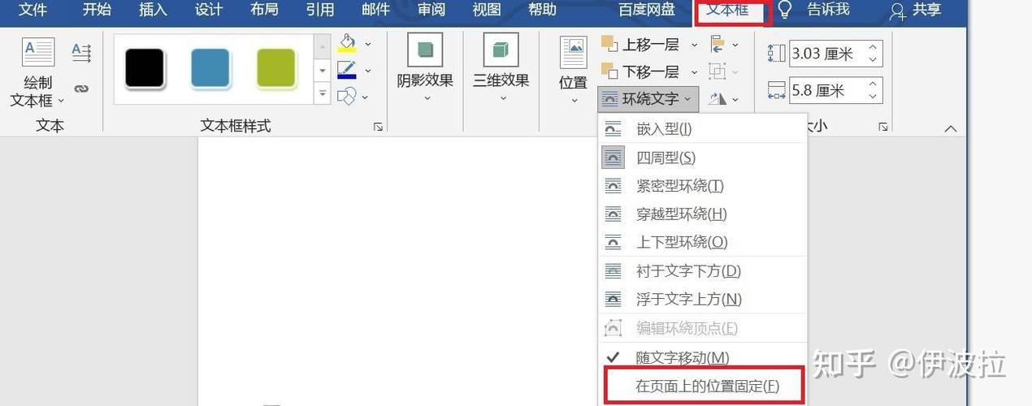The height and width of the screenshot is (406, 1032).
Task: Open the shape outline dropdown arrow
Action: 368,71
